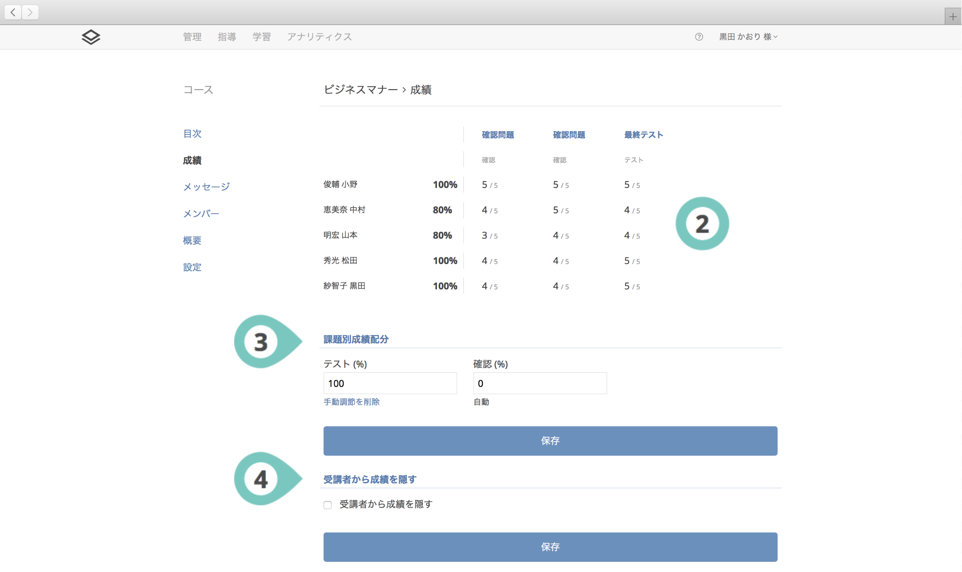Open the メッセージ sidebar link

coord(207,187)
